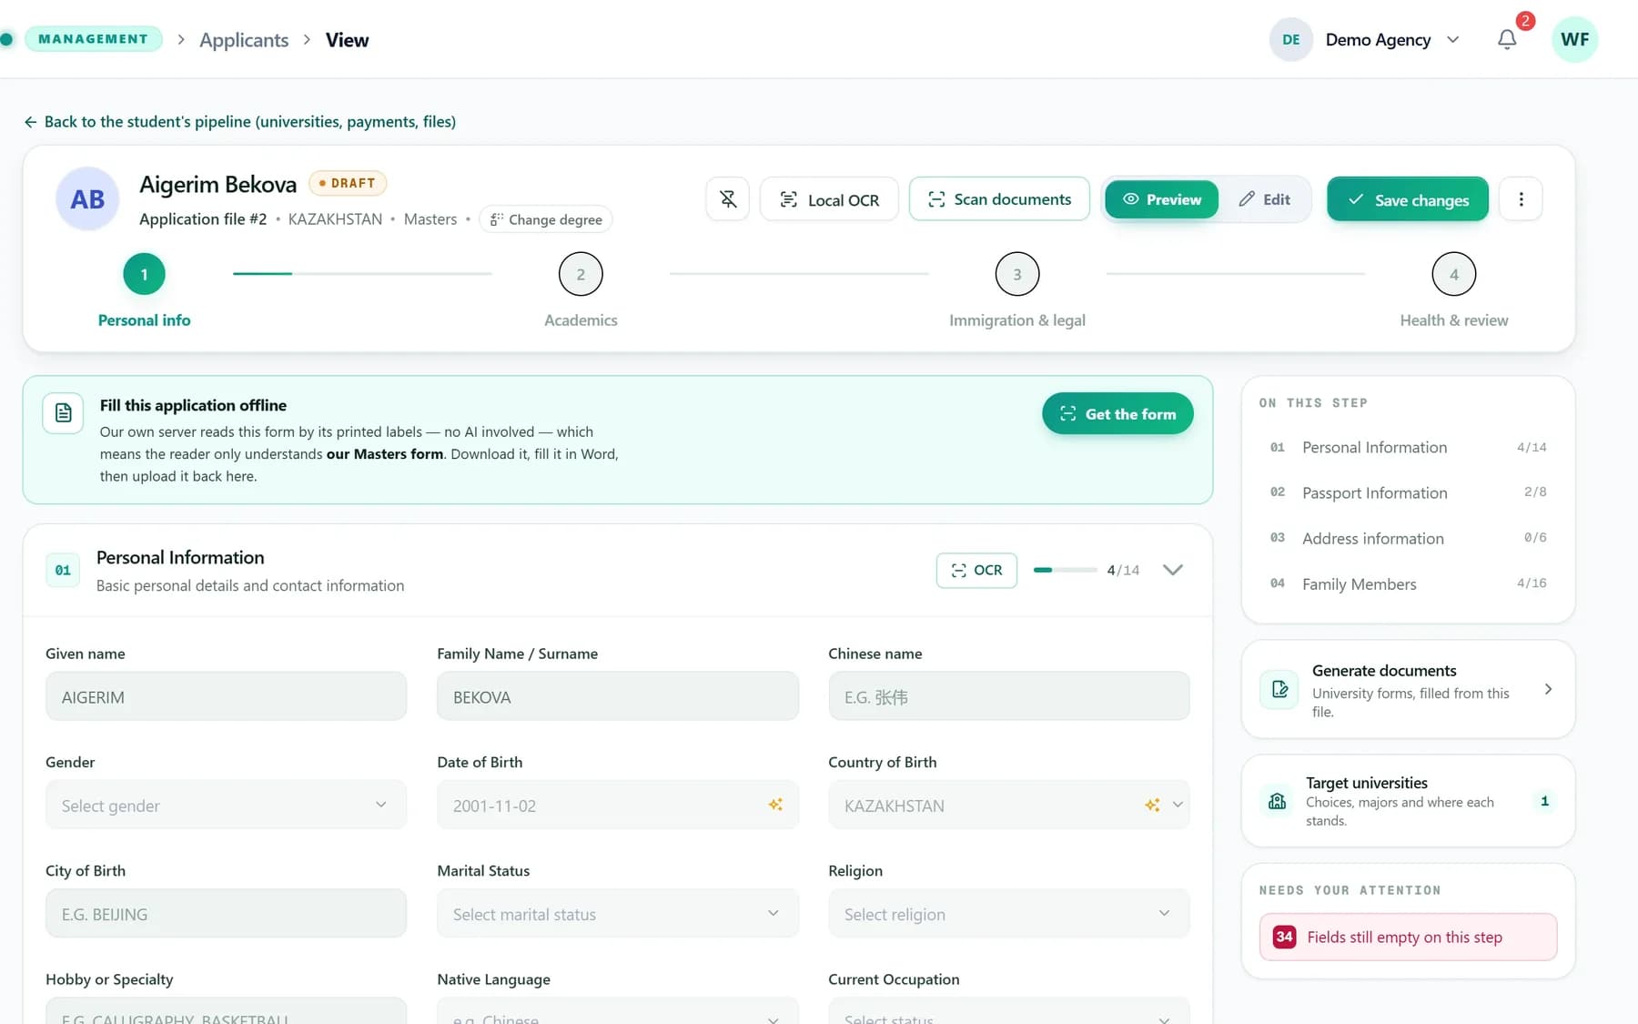This screenshot has width=1638, height=1024.
Task: Click the 01 section number badge
Action: [63, 570]
